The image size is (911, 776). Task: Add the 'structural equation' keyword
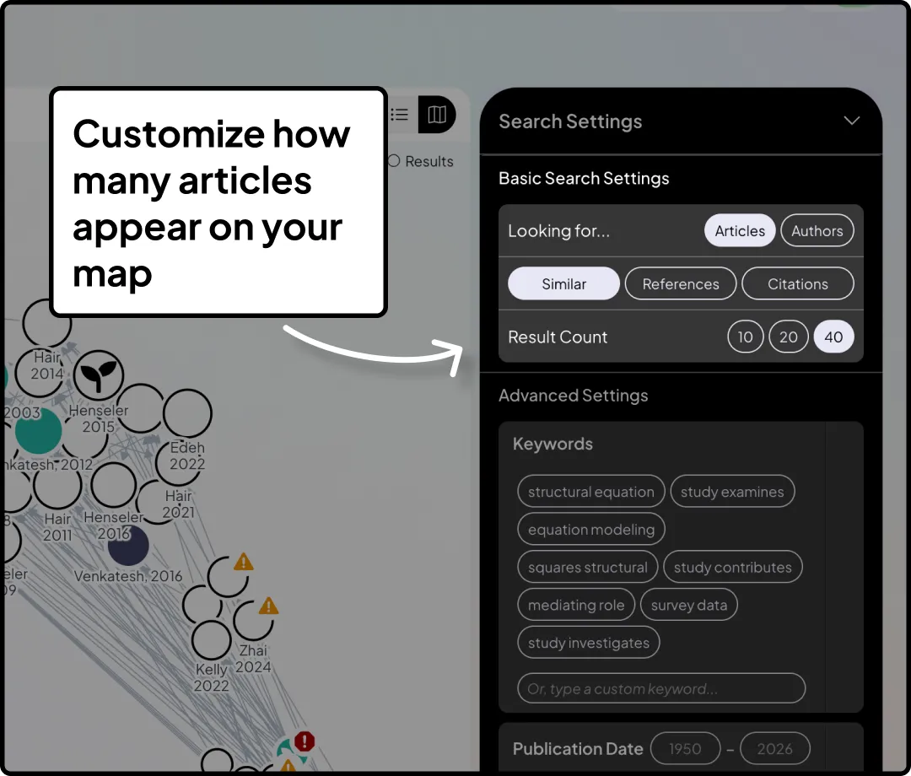click(590, 492)
